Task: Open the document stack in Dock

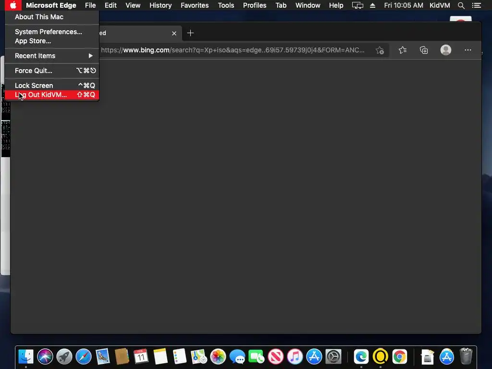Action: 427,357
